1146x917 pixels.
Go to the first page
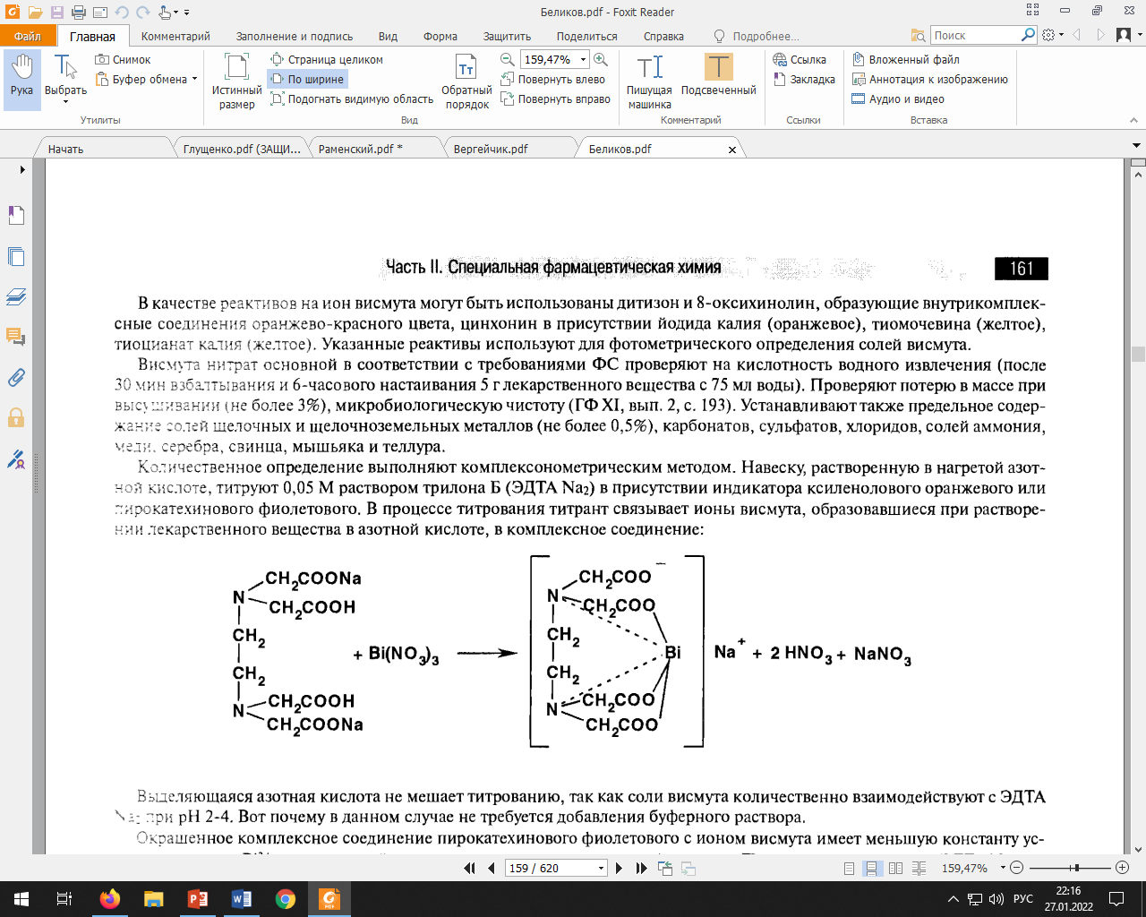470,868
